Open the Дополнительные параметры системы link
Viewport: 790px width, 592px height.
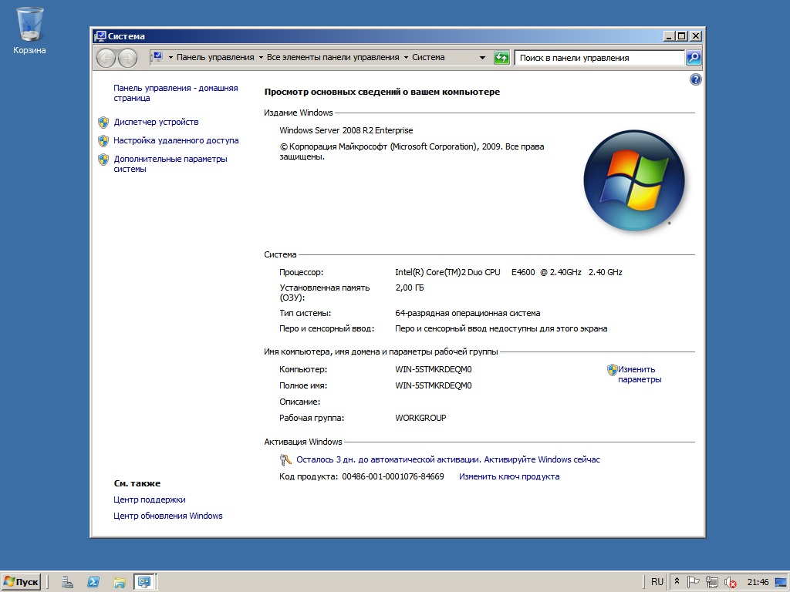(170, 164)
